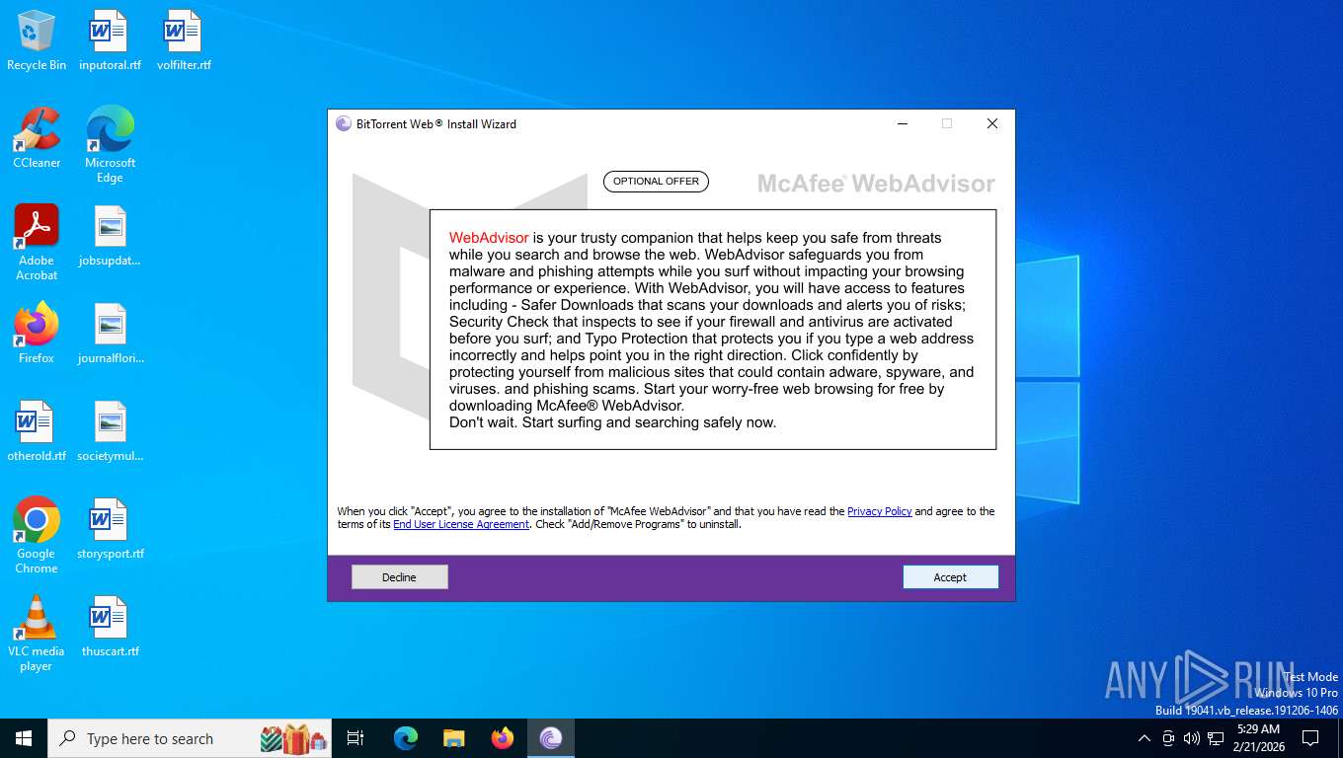Select the Microsoft Edge desktop shortcut
Screen dimensions: 1343x758
click(110, 145)
